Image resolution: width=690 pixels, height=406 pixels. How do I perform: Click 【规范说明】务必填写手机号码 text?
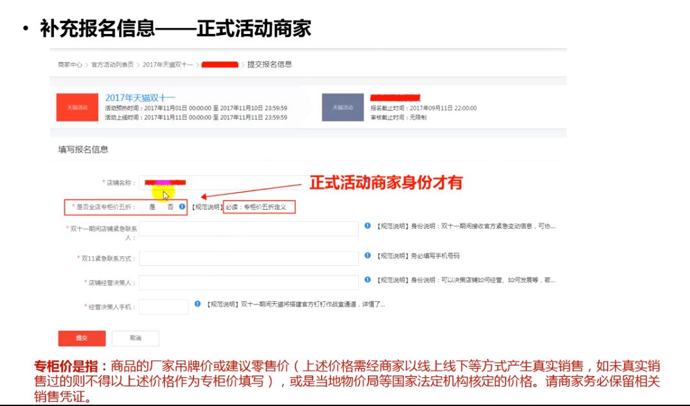[x=417, y=256]
